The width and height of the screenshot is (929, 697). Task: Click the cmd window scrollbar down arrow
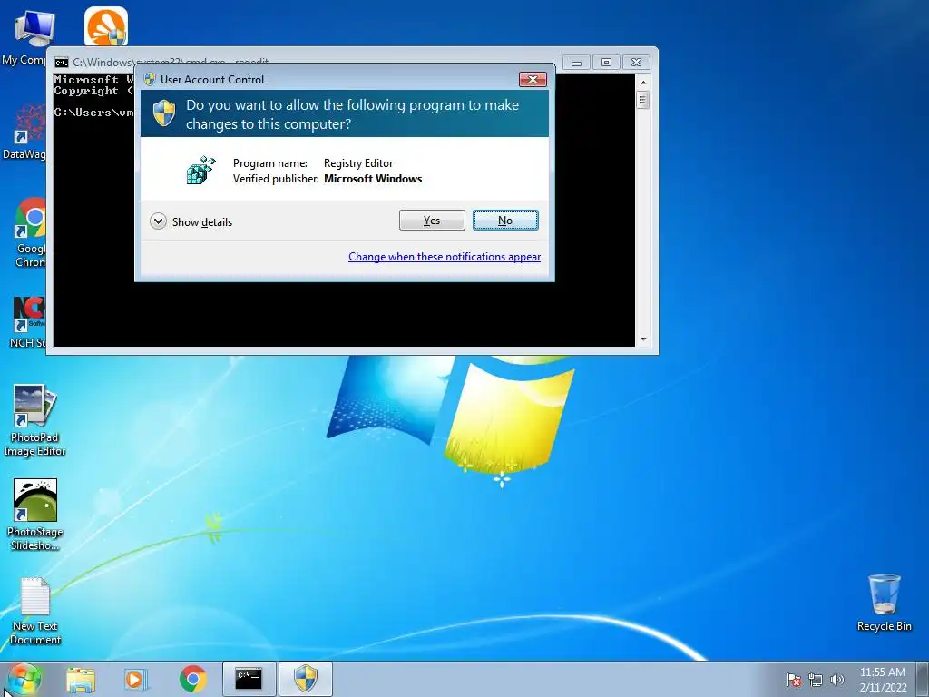coord(643,339)
